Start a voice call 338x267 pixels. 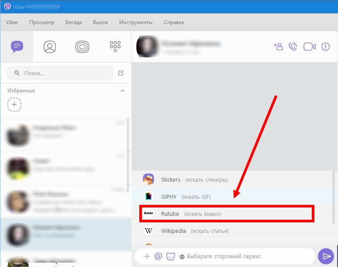[293, 46]
